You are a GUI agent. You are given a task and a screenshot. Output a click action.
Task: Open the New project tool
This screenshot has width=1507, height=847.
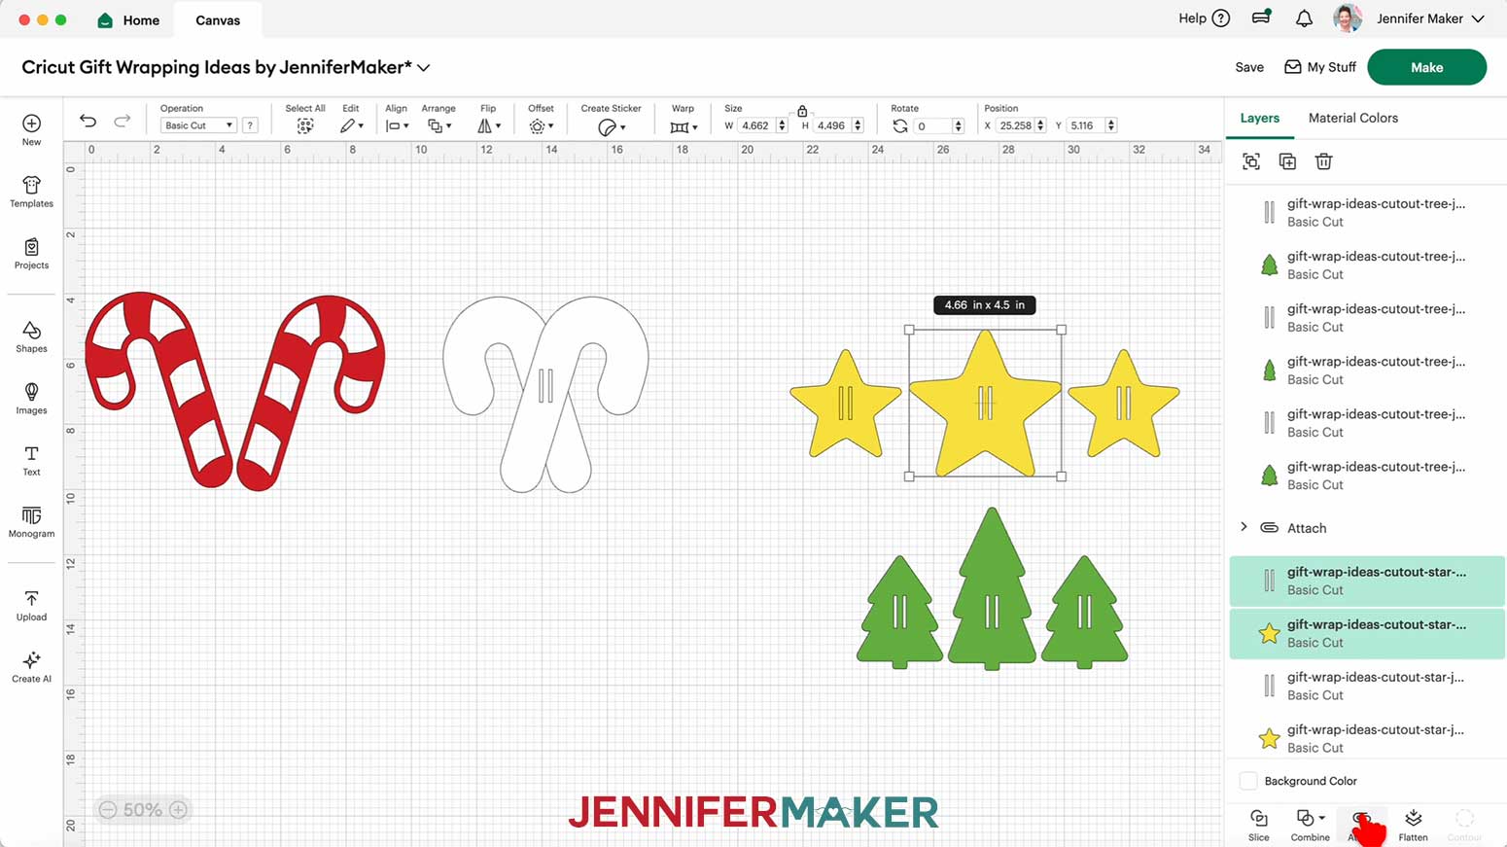pos(31,129)
